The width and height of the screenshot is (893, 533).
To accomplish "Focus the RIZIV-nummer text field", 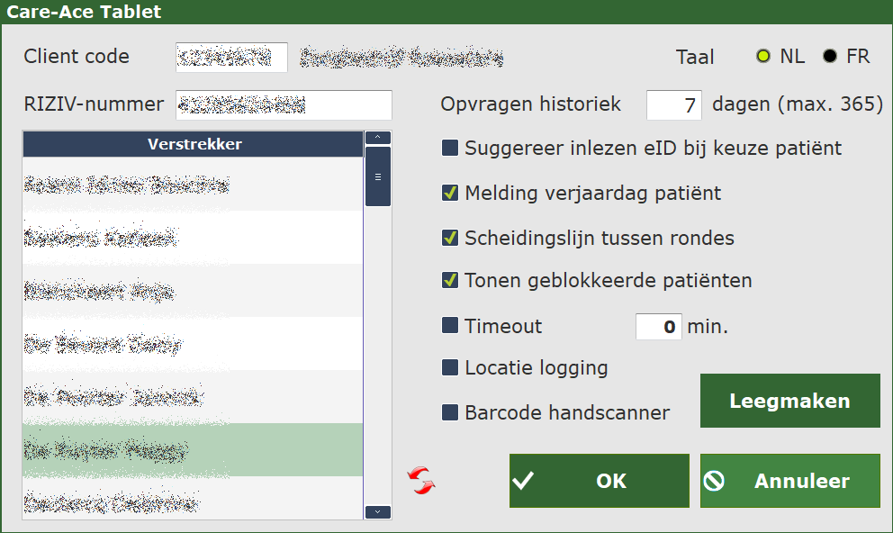I will (284, 104).
